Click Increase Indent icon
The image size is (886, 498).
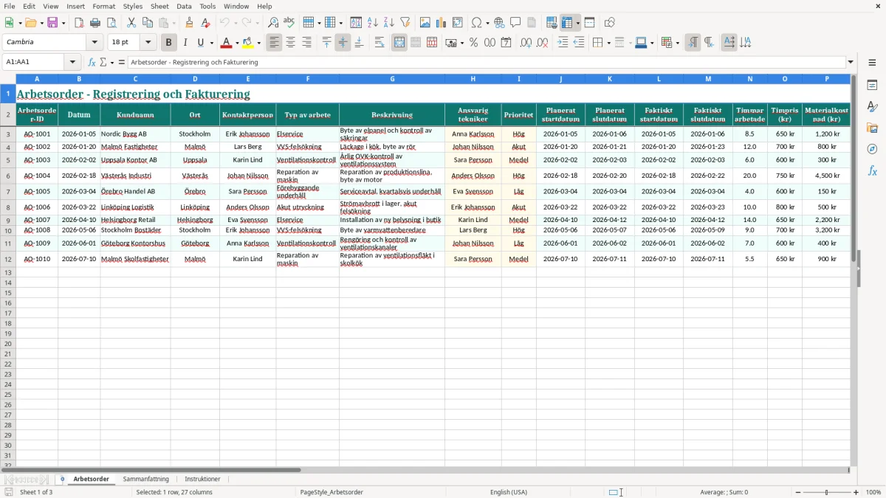[x=563, y=43]
